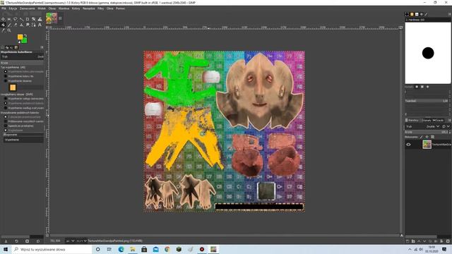Create a new layer from layers panel bottom
Screen dimensions: 452x254
pyautogui.click(x=408, y=241)
